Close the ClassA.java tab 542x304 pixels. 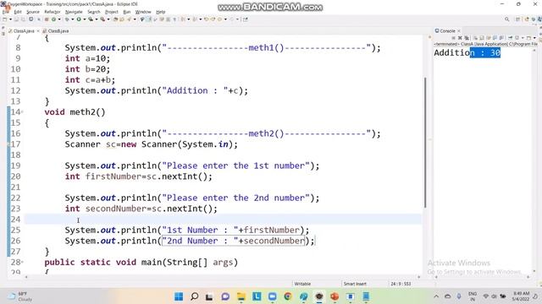[x=38, y=31]
